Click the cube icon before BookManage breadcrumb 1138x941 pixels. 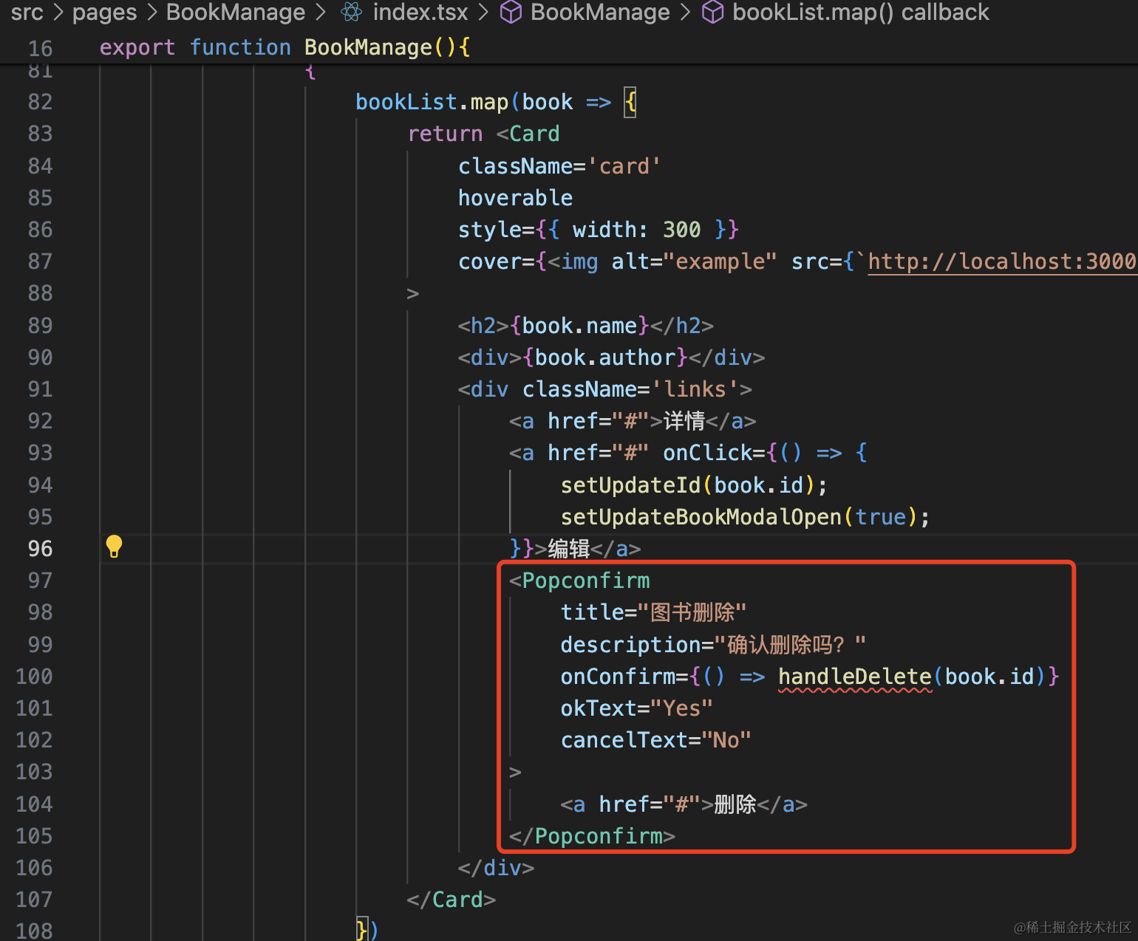click(x=511, y=12)
